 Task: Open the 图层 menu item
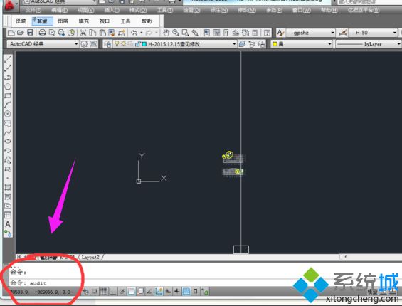[x=63, y=21]
